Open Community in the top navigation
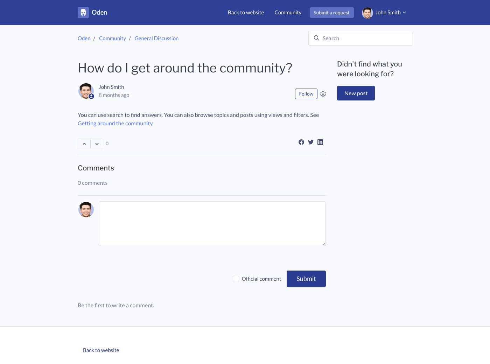Image resolution: width=490 pixels, height=364 pixels. coord(288,13)
